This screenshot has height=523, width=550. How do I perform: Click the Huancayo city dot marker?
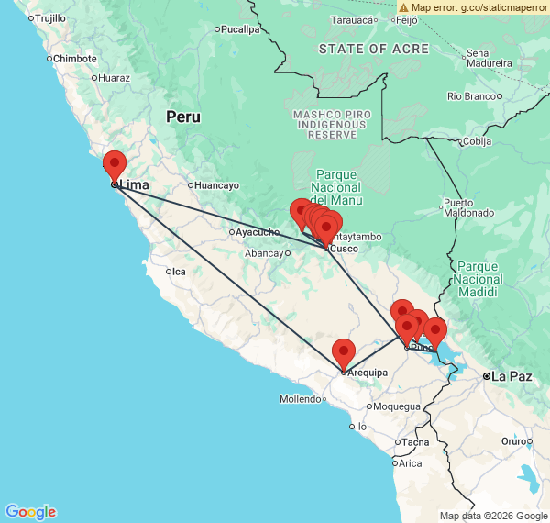(x=192, y=185)
